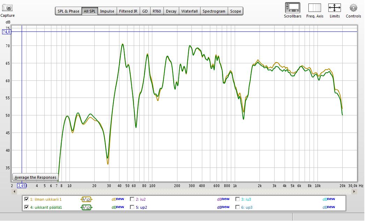Open the SPL & Phase tab

[x=68, y=11]
